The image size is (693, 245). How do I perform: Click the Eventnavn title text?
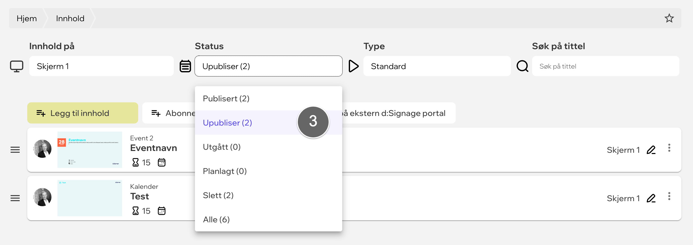click(153, 148)
